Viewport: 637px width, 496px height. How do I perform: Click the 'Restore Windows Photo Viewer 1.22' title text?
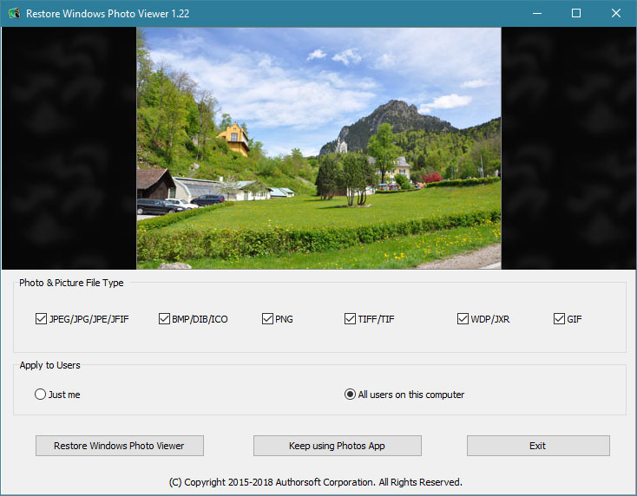coord(108,14)
